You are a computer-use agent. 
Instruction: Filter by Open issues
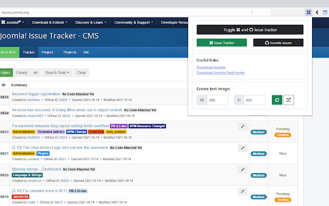point(5,73)
